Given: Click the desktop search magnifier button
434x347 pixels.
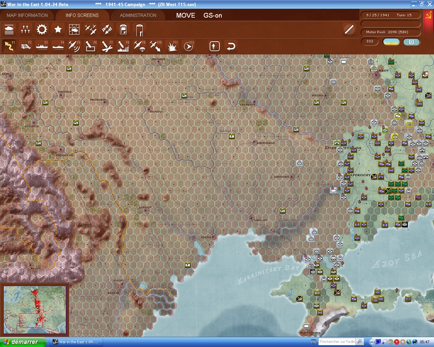Looking at the screenshot, I should 360,342.
